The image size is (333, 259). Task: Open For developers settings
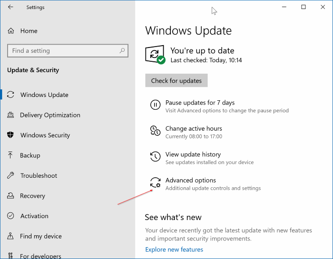pos(40,256)
